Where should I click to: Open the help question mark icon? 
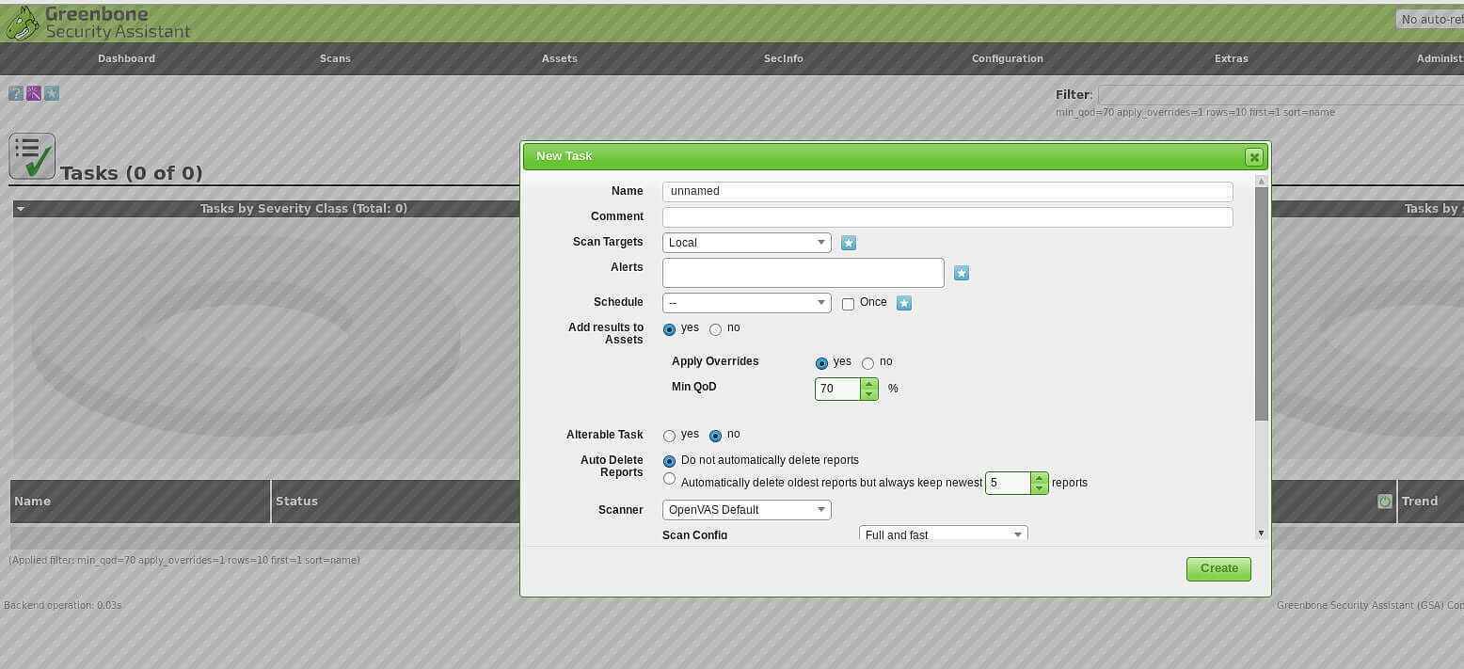click(15, 93)
